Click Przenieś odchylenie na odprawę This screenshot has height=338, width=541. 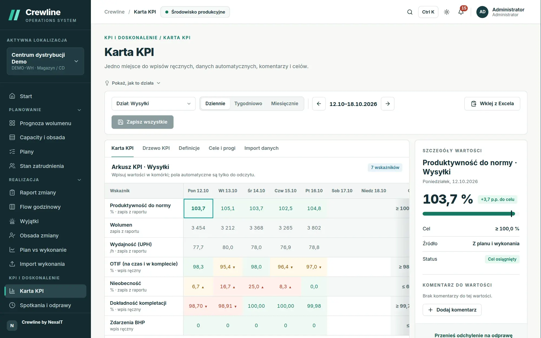click(473, 335)
